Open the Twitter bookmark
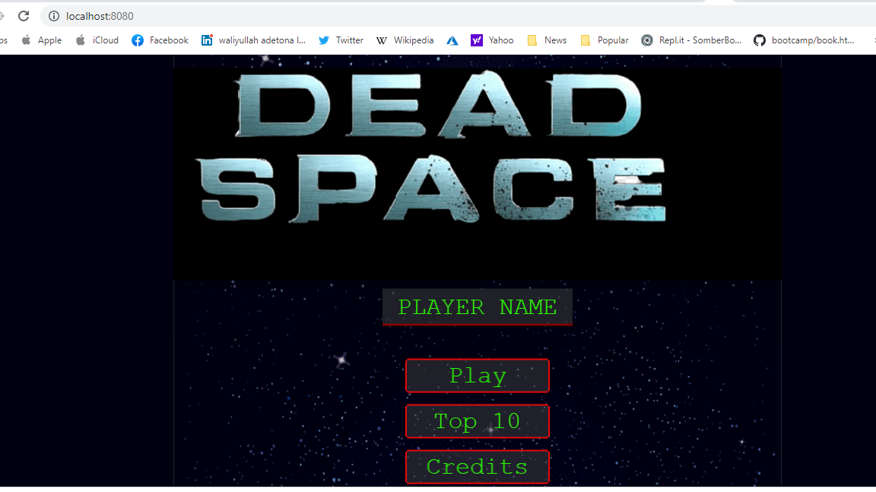Screen dimensions: 876x492 click(341, 40)
